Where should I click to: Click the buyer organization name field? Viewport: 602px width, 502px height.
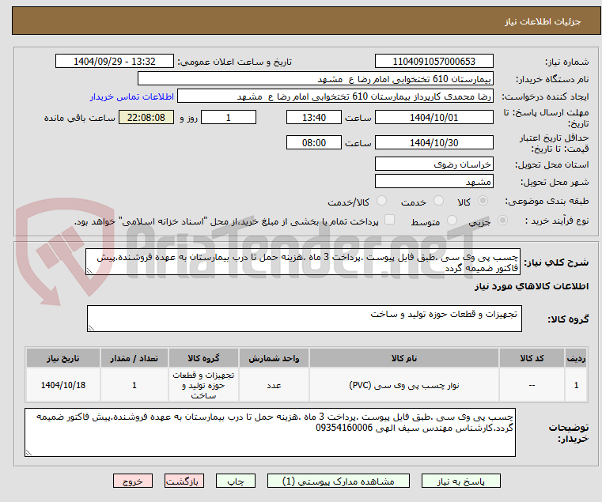tap(315, 79)
